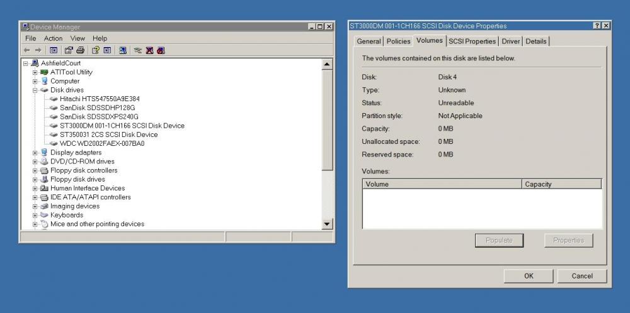Click the Uninstall device toolbar icon
This screenshot has width=630, height=313.
[x=149, y=50]
